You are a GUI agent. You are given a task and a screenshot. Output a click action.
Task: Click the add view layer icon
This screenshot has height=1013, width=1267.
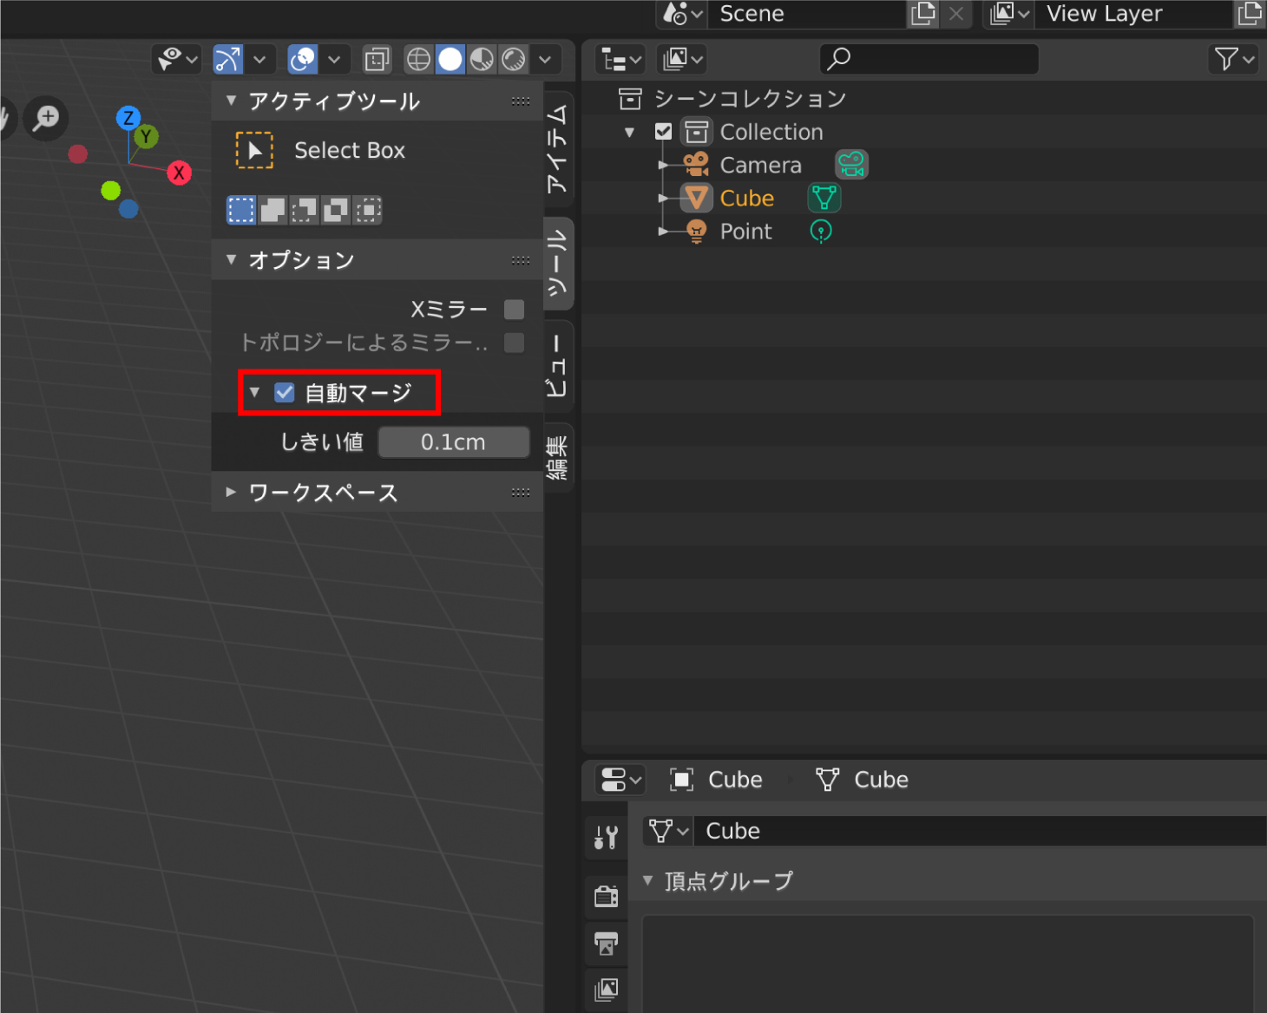coord(1250,14)
